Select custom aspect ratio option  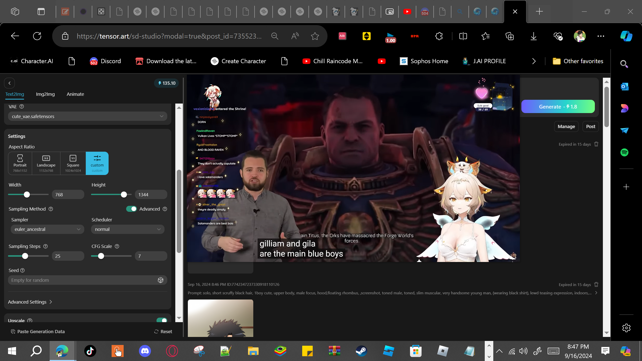(97, 163)
